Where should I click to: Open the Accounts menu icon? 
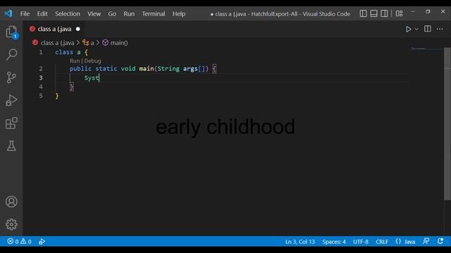11,202
